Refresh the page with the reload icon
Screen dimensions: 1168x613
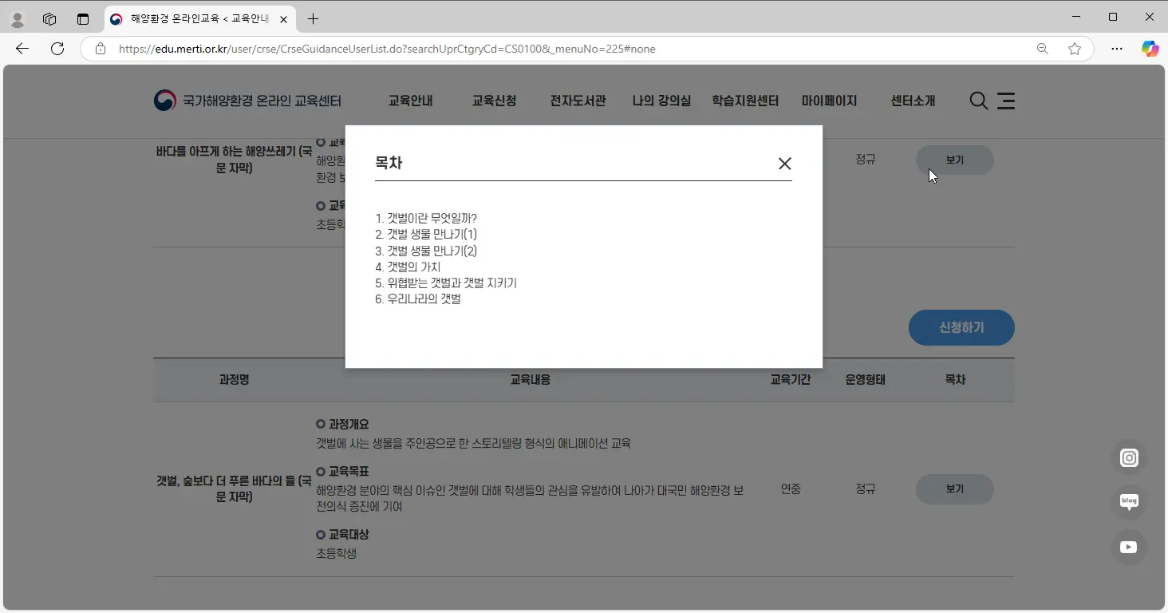pyautogui.click(x=57, y=49)
